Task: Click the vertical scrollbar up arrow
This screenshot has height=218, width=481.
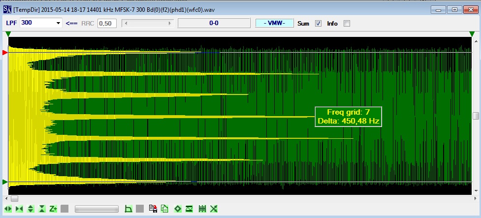Action: click(x=476, y=40)
